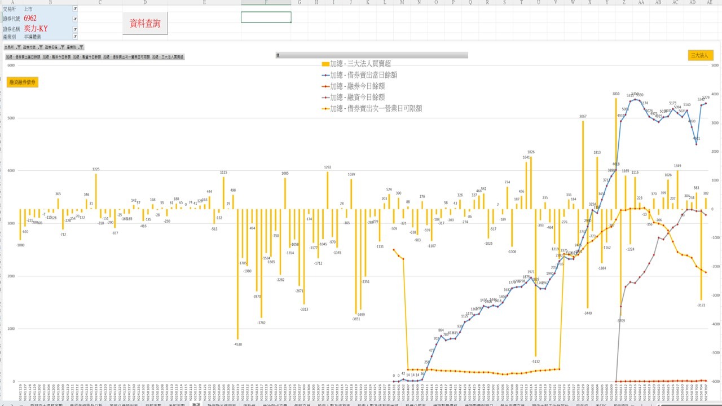Click the orange 三大法人 button
The height and width of the screenshot is (406, 722).
[x=701, y=55]
